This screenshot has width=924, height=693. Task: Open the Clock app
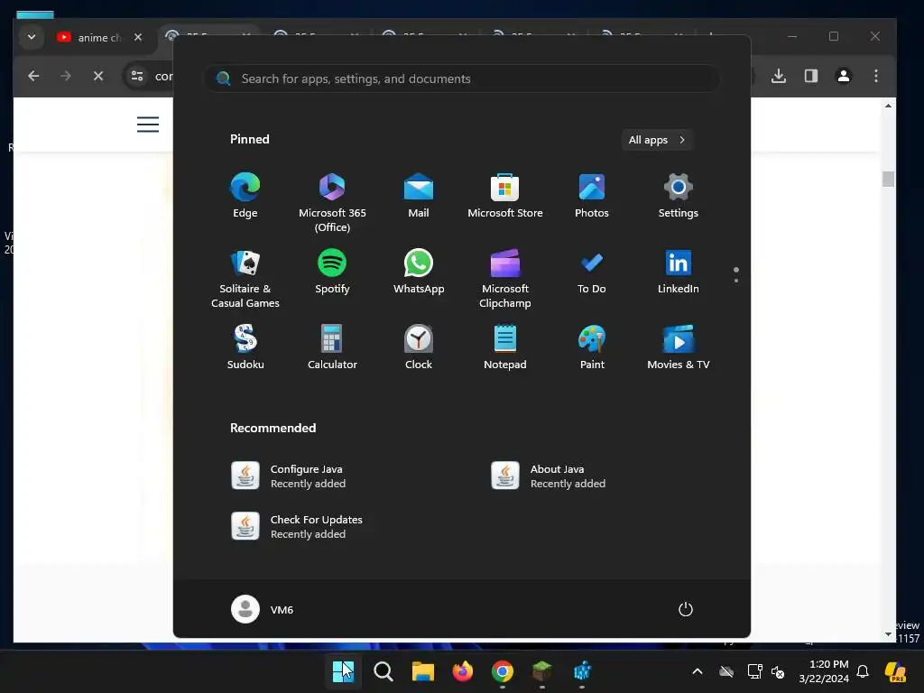pos(419,346)
